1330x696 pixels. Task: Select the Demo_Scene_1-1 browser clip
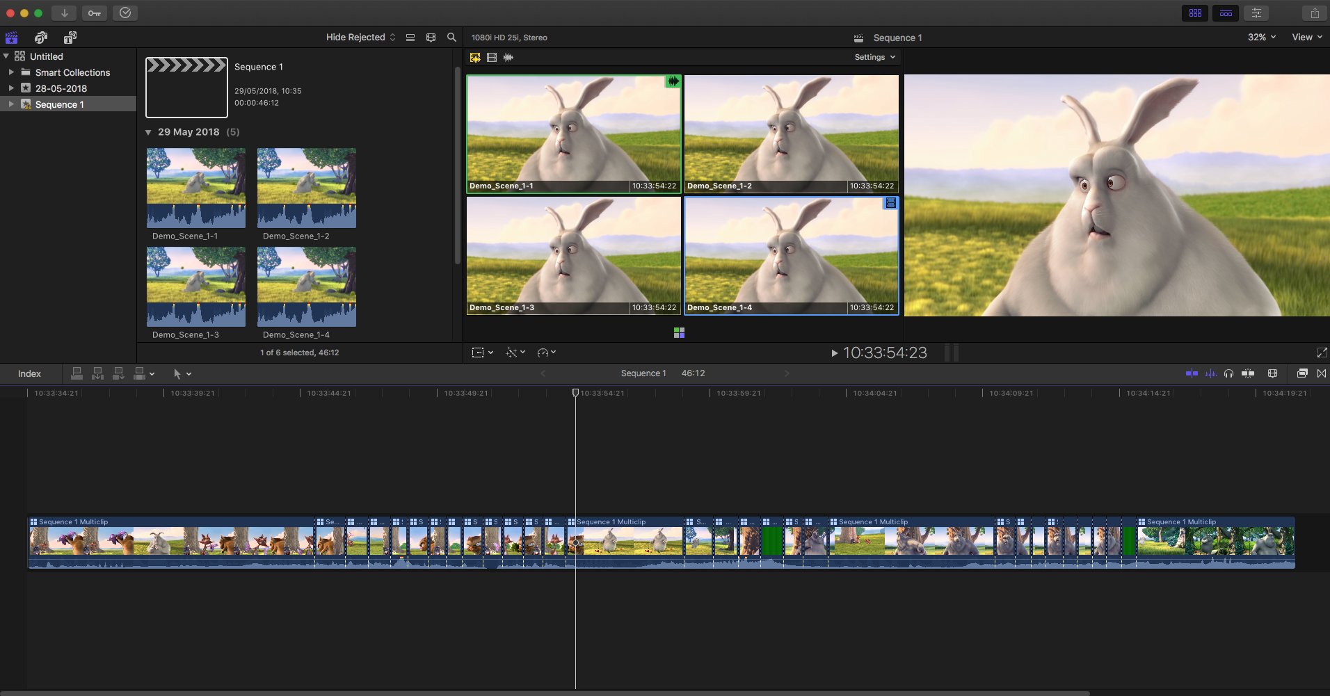196,188
